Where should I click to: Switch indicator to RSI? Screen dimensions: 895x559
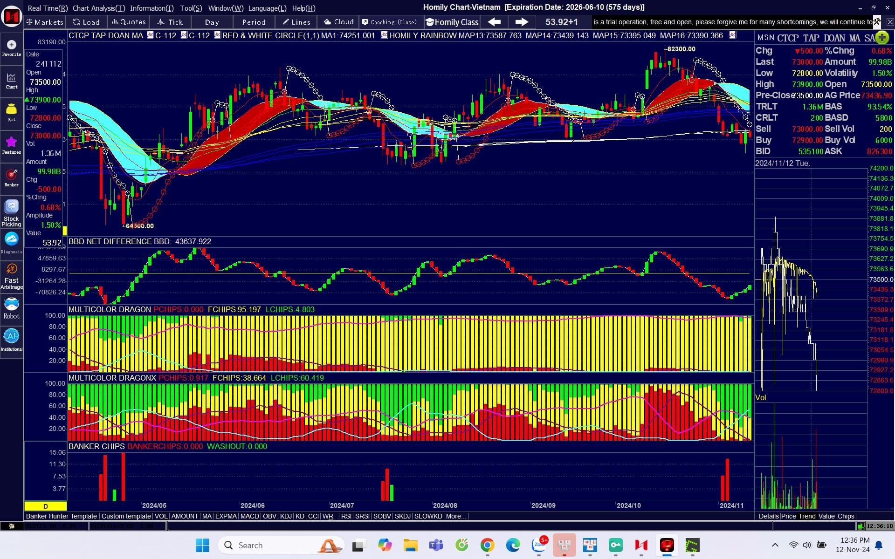346,516
